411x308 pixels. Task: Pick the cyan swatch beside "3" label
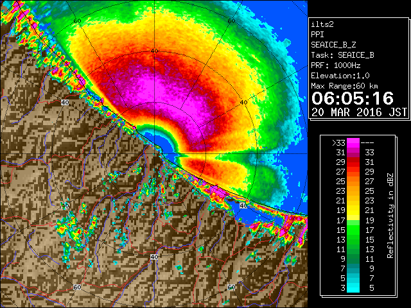(353, 288)
